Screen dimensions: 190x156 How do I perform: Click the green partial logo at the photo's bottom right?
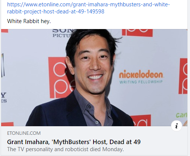pos(181,115)
